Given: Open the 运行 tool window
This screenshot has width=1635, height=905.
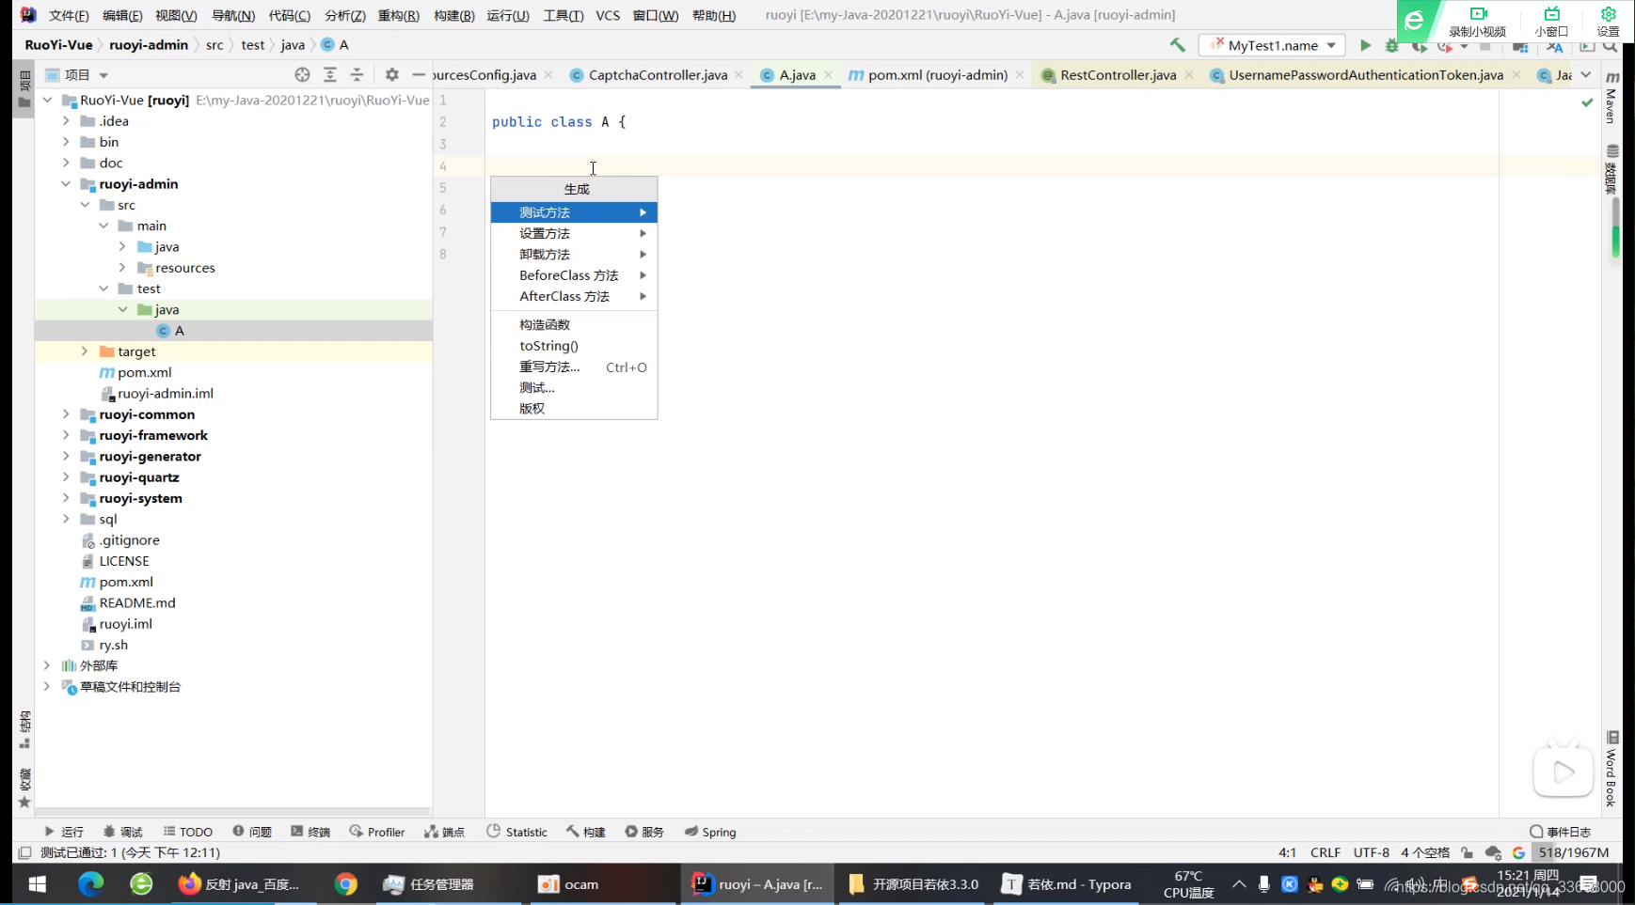Looking at the screenshot, I should [x=63, y=832].
